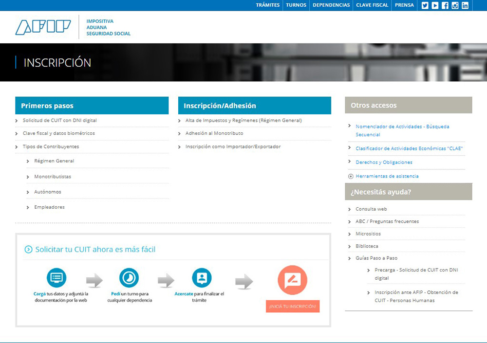This screenshot has width=487, height=343.
Task: Click the '¡INICIÁ TU INSCRIPCIÓN!' button
Action: [293, 307]
